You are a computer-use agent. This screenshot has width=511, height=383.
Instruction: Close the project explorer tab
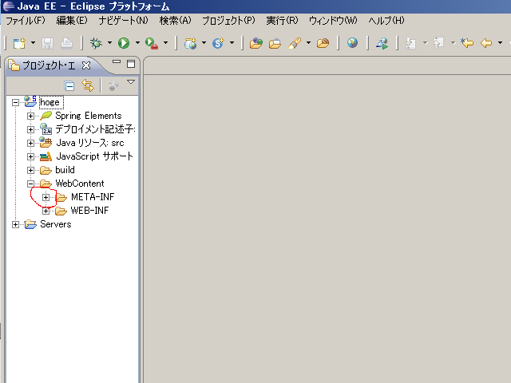tap(86, 65)
